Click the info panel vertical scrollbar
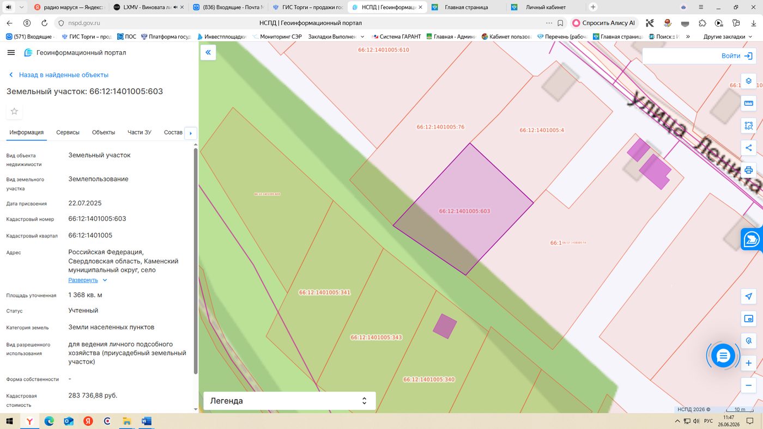The image size is (763, 429). pyautogui.click(x=196, y=260)
